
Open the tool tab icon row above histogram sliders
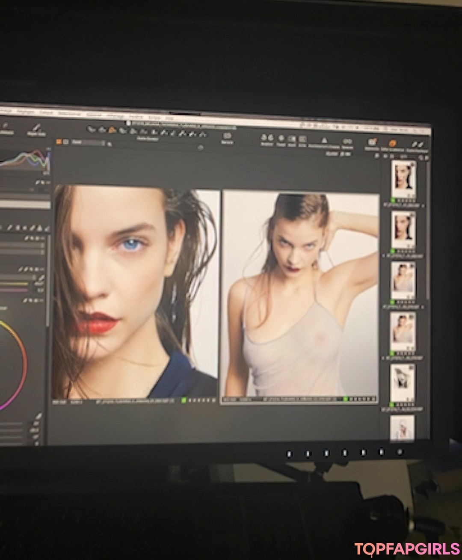pos(26,228)
